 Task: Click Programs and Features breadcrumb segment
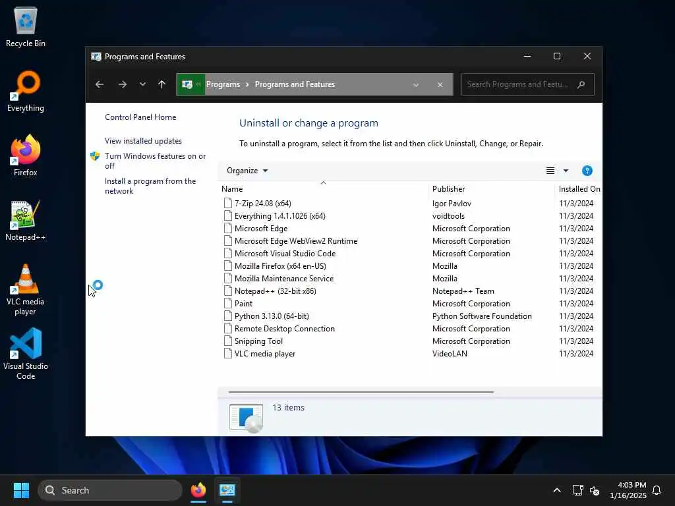click(295, 84)
